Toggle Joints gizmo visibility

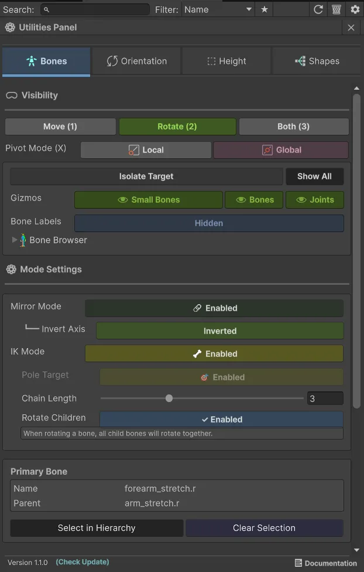314,199
